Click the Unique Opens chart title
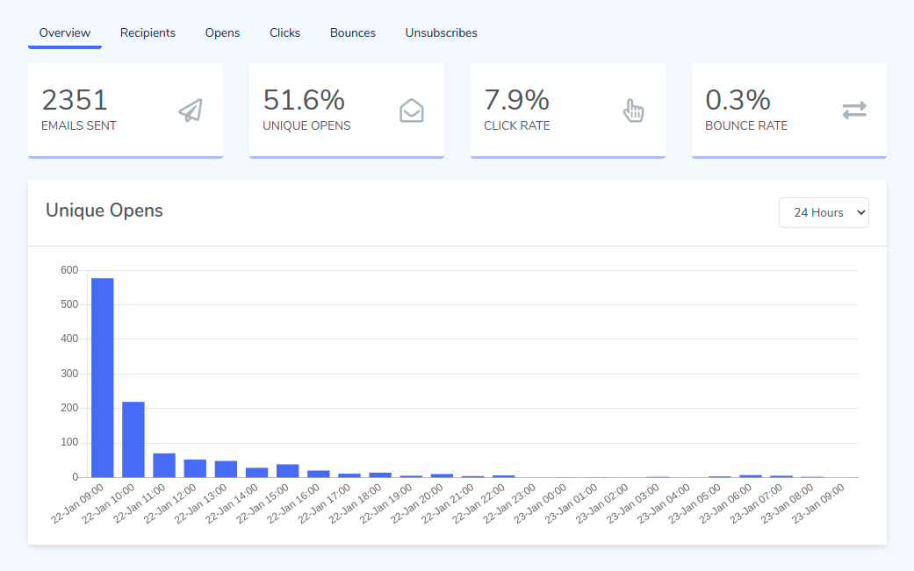The image size is (914, 571). click(x=104, y=211)
